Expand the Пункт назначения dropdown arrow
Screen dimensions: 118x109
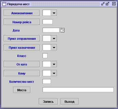coord(54,47)
